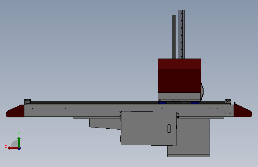The width and height of the screenshot is (258, 167).
Task: Select the left blue slider block under the carriage
Action: click(162, 103)
